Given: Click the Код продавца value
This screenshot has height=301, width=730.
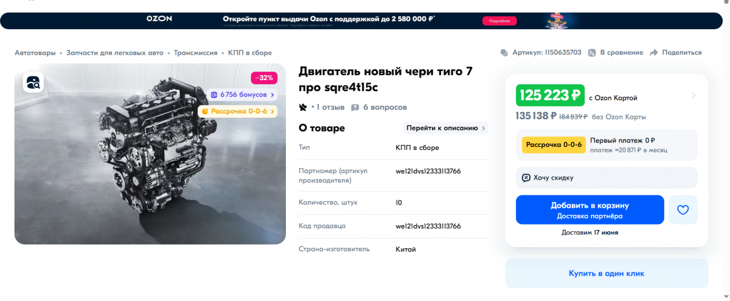Looking at the screenshot, I should coord(428,226).
